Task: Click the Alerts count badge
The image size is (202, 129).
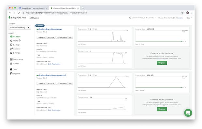Action: pyautogui.click(x=20, y=41)
